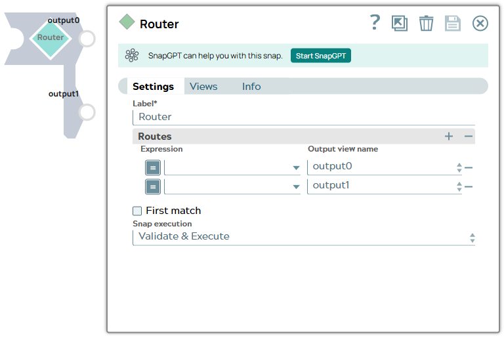The height and width of the screenshot is (340, 504).
Task: Delete the snap using the trash icon
Action: click(x=426, y=24)
